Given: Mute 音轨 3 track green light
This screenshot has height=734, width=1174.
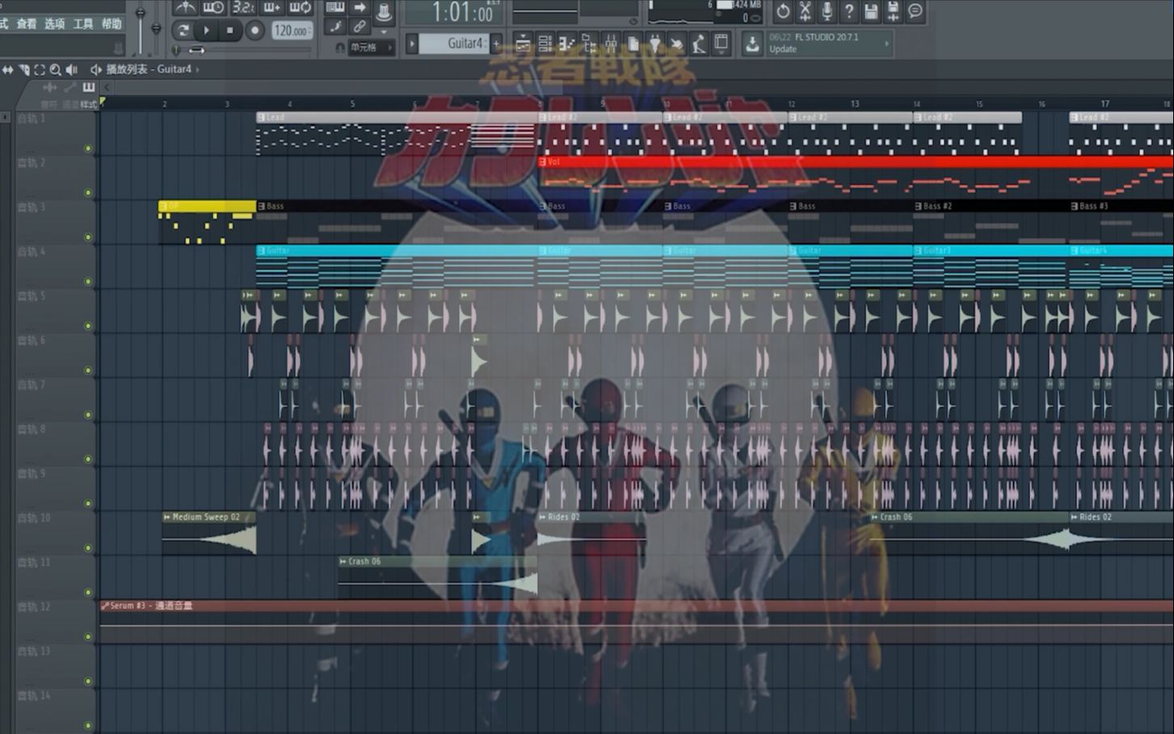Looking at the screenshot, I should 88,238.
